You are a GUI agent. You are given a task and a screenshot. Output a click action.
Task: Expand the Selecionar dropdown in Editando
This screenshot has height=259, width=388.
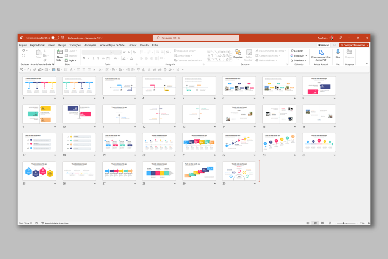305,60
